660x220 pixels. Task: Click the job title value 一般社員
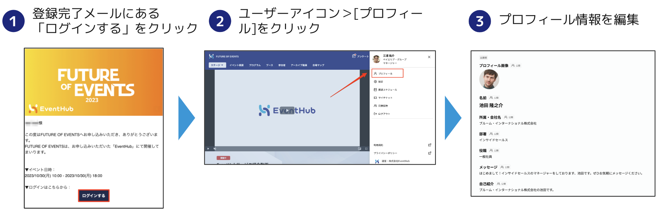(x=486, y=157)
